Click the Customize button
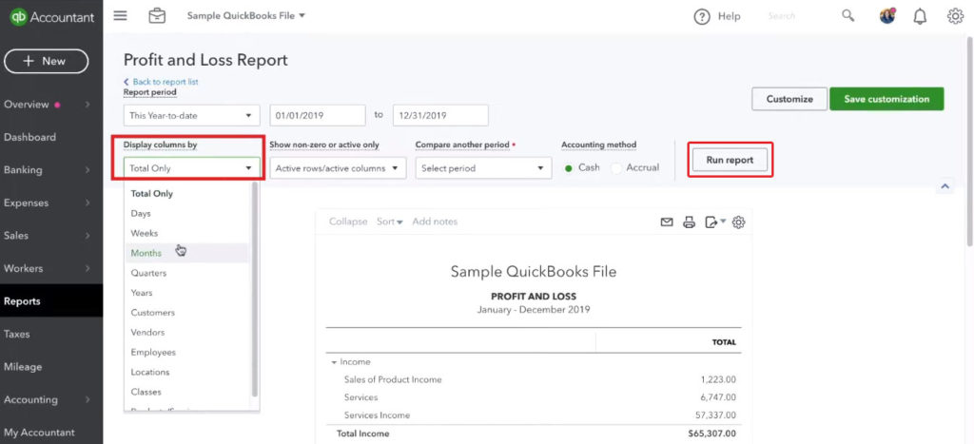 pos(789,100)
